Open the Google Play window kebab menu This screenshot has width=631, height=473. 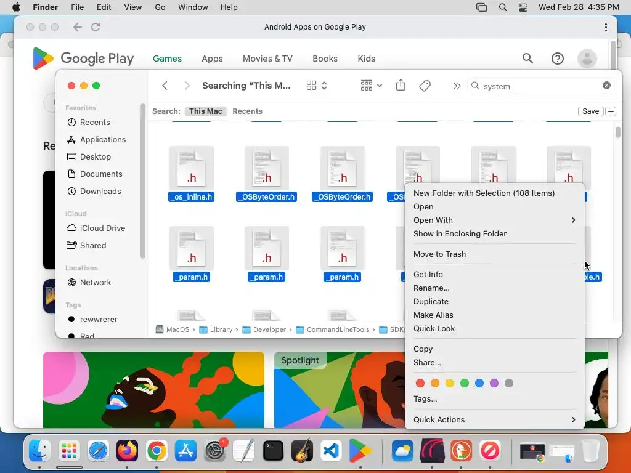tap(606, 27)
